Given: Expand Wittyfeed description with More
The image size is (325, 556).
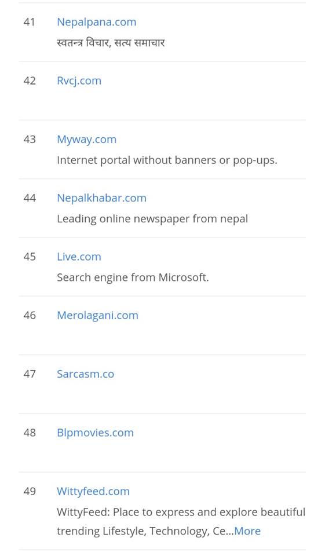Looking at the screenshot, I should pyautogui.click(x=247, y=531).
